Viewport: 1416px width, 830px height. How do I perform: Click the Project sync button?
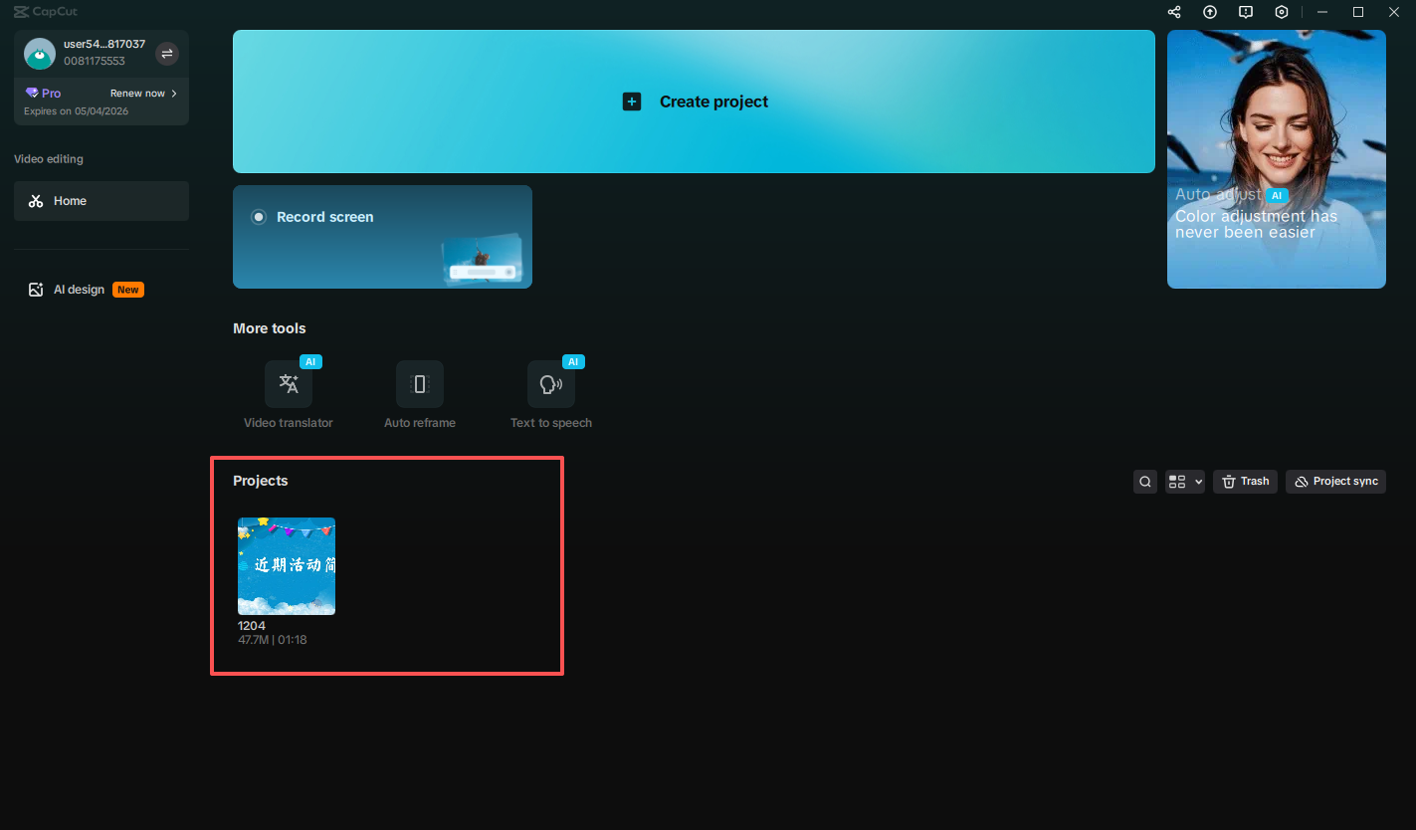pyautogui.click(x=1335, y=482)
